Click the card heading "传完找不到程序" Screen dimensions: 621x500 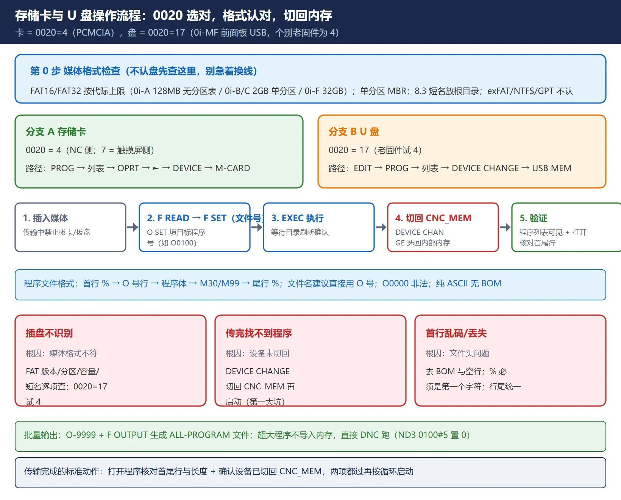click(259, 333)
